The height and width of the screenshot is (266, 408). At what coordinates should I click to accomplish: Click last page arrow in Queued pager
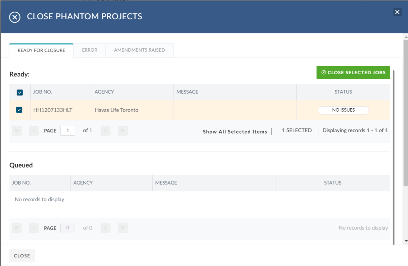(123, 228)
